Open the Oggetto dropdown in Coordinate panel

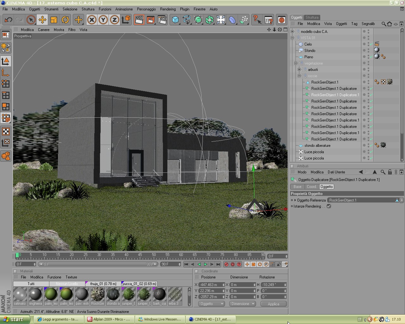[212, 304]
